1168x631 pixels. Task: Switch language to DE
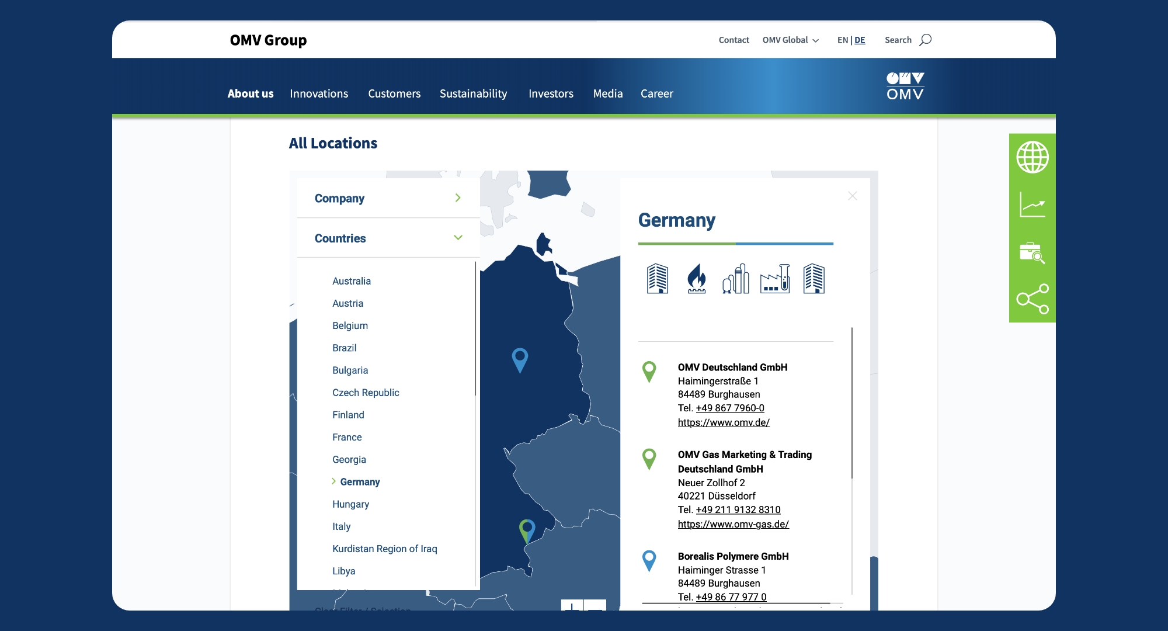tap(860, 40)
